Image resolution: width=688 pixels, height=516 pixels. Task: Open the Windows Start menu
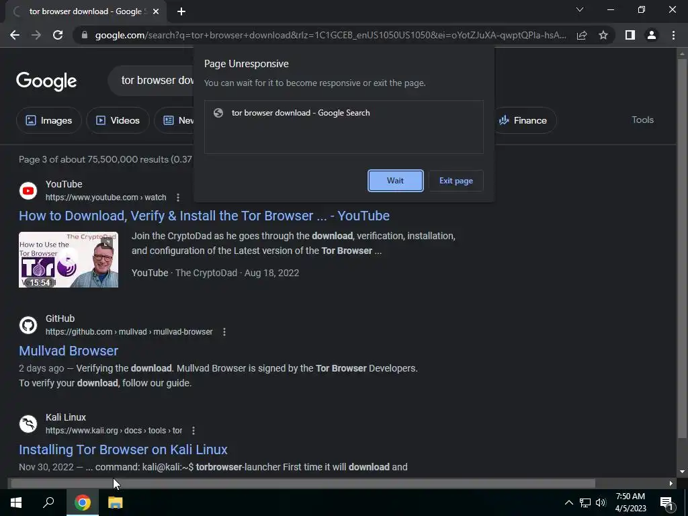[x=16, y=503]
